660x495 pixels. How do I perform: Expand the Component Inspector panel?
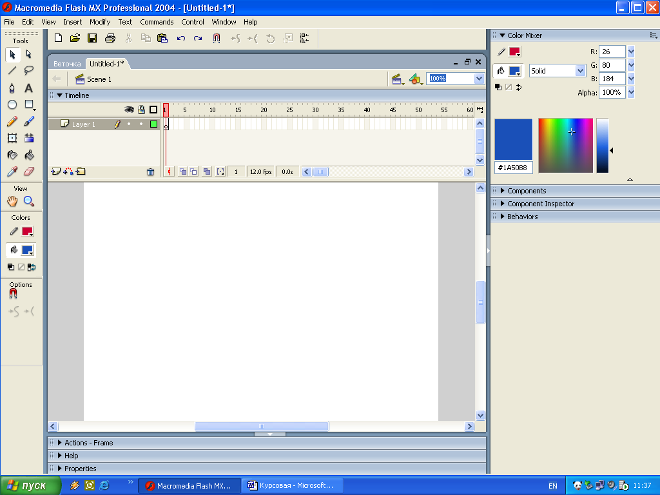502,204
